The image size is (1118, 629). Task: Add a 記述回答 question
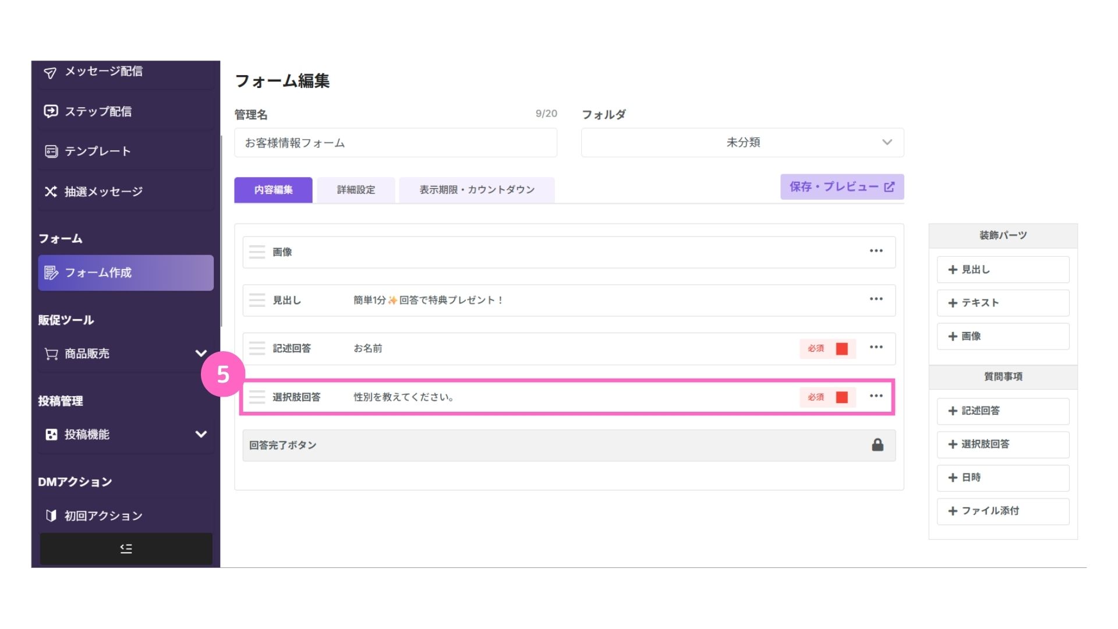pyautogui.click(x=1003, y=411)
